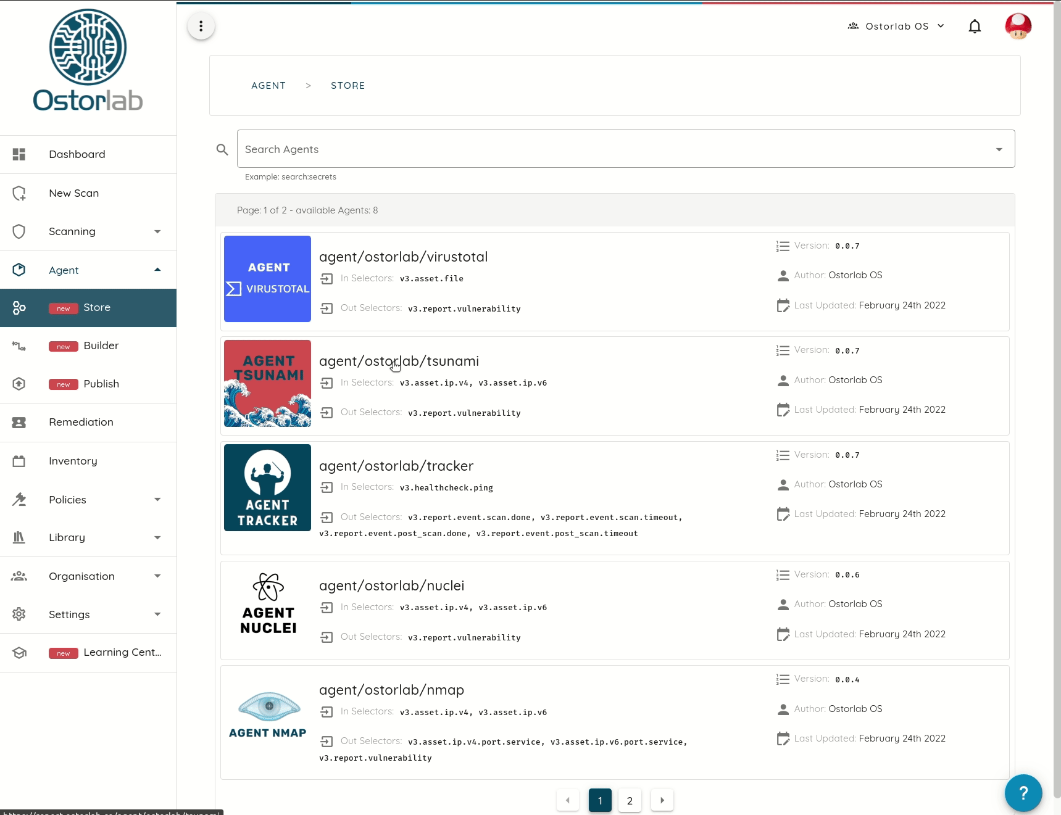1061x815 pixels.
Task: Expand the Search Agents dropdown arrow
Action: pyautogui.click(x=999, y=149)
